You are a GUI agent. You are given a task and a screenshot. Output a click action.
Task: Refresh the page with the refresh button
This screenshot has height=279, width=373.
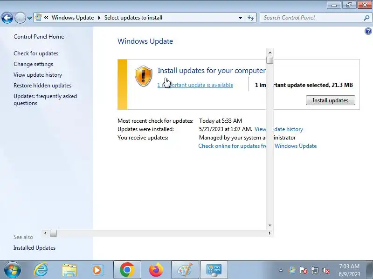click(x=251, y=18)
